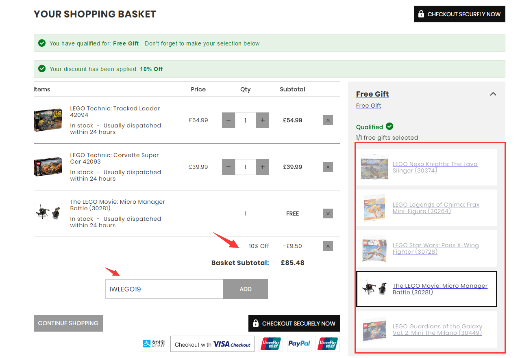The height and width of the screenshot is (358, 520).
Task: Click Star Wars X-Wing gift thumbnail
Action: (374, 248)
